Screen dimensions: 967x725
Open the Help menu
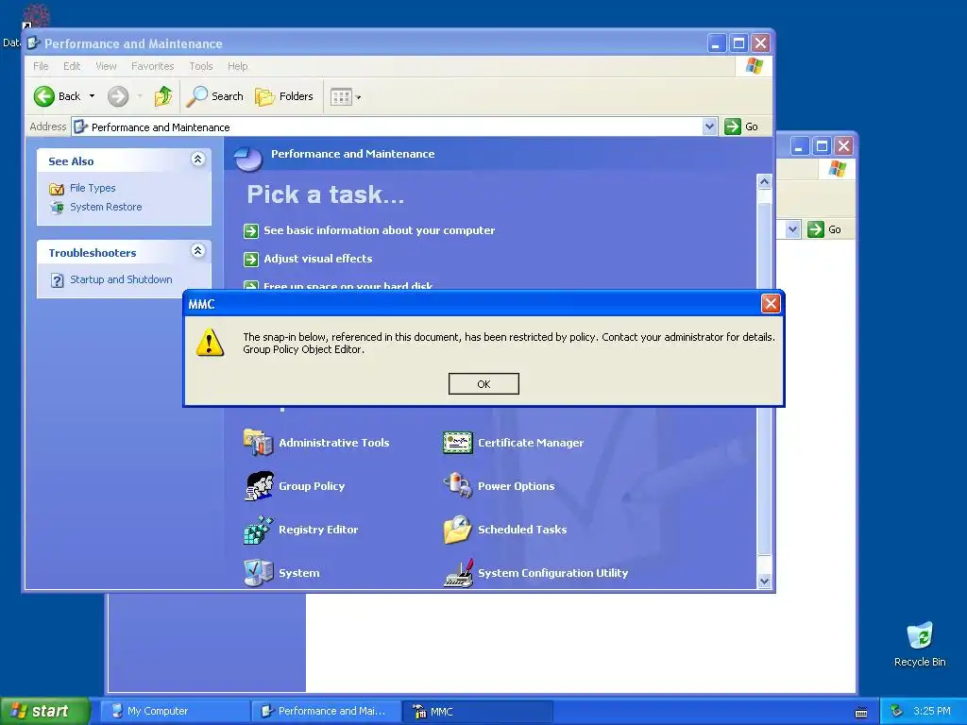(237, 66)
